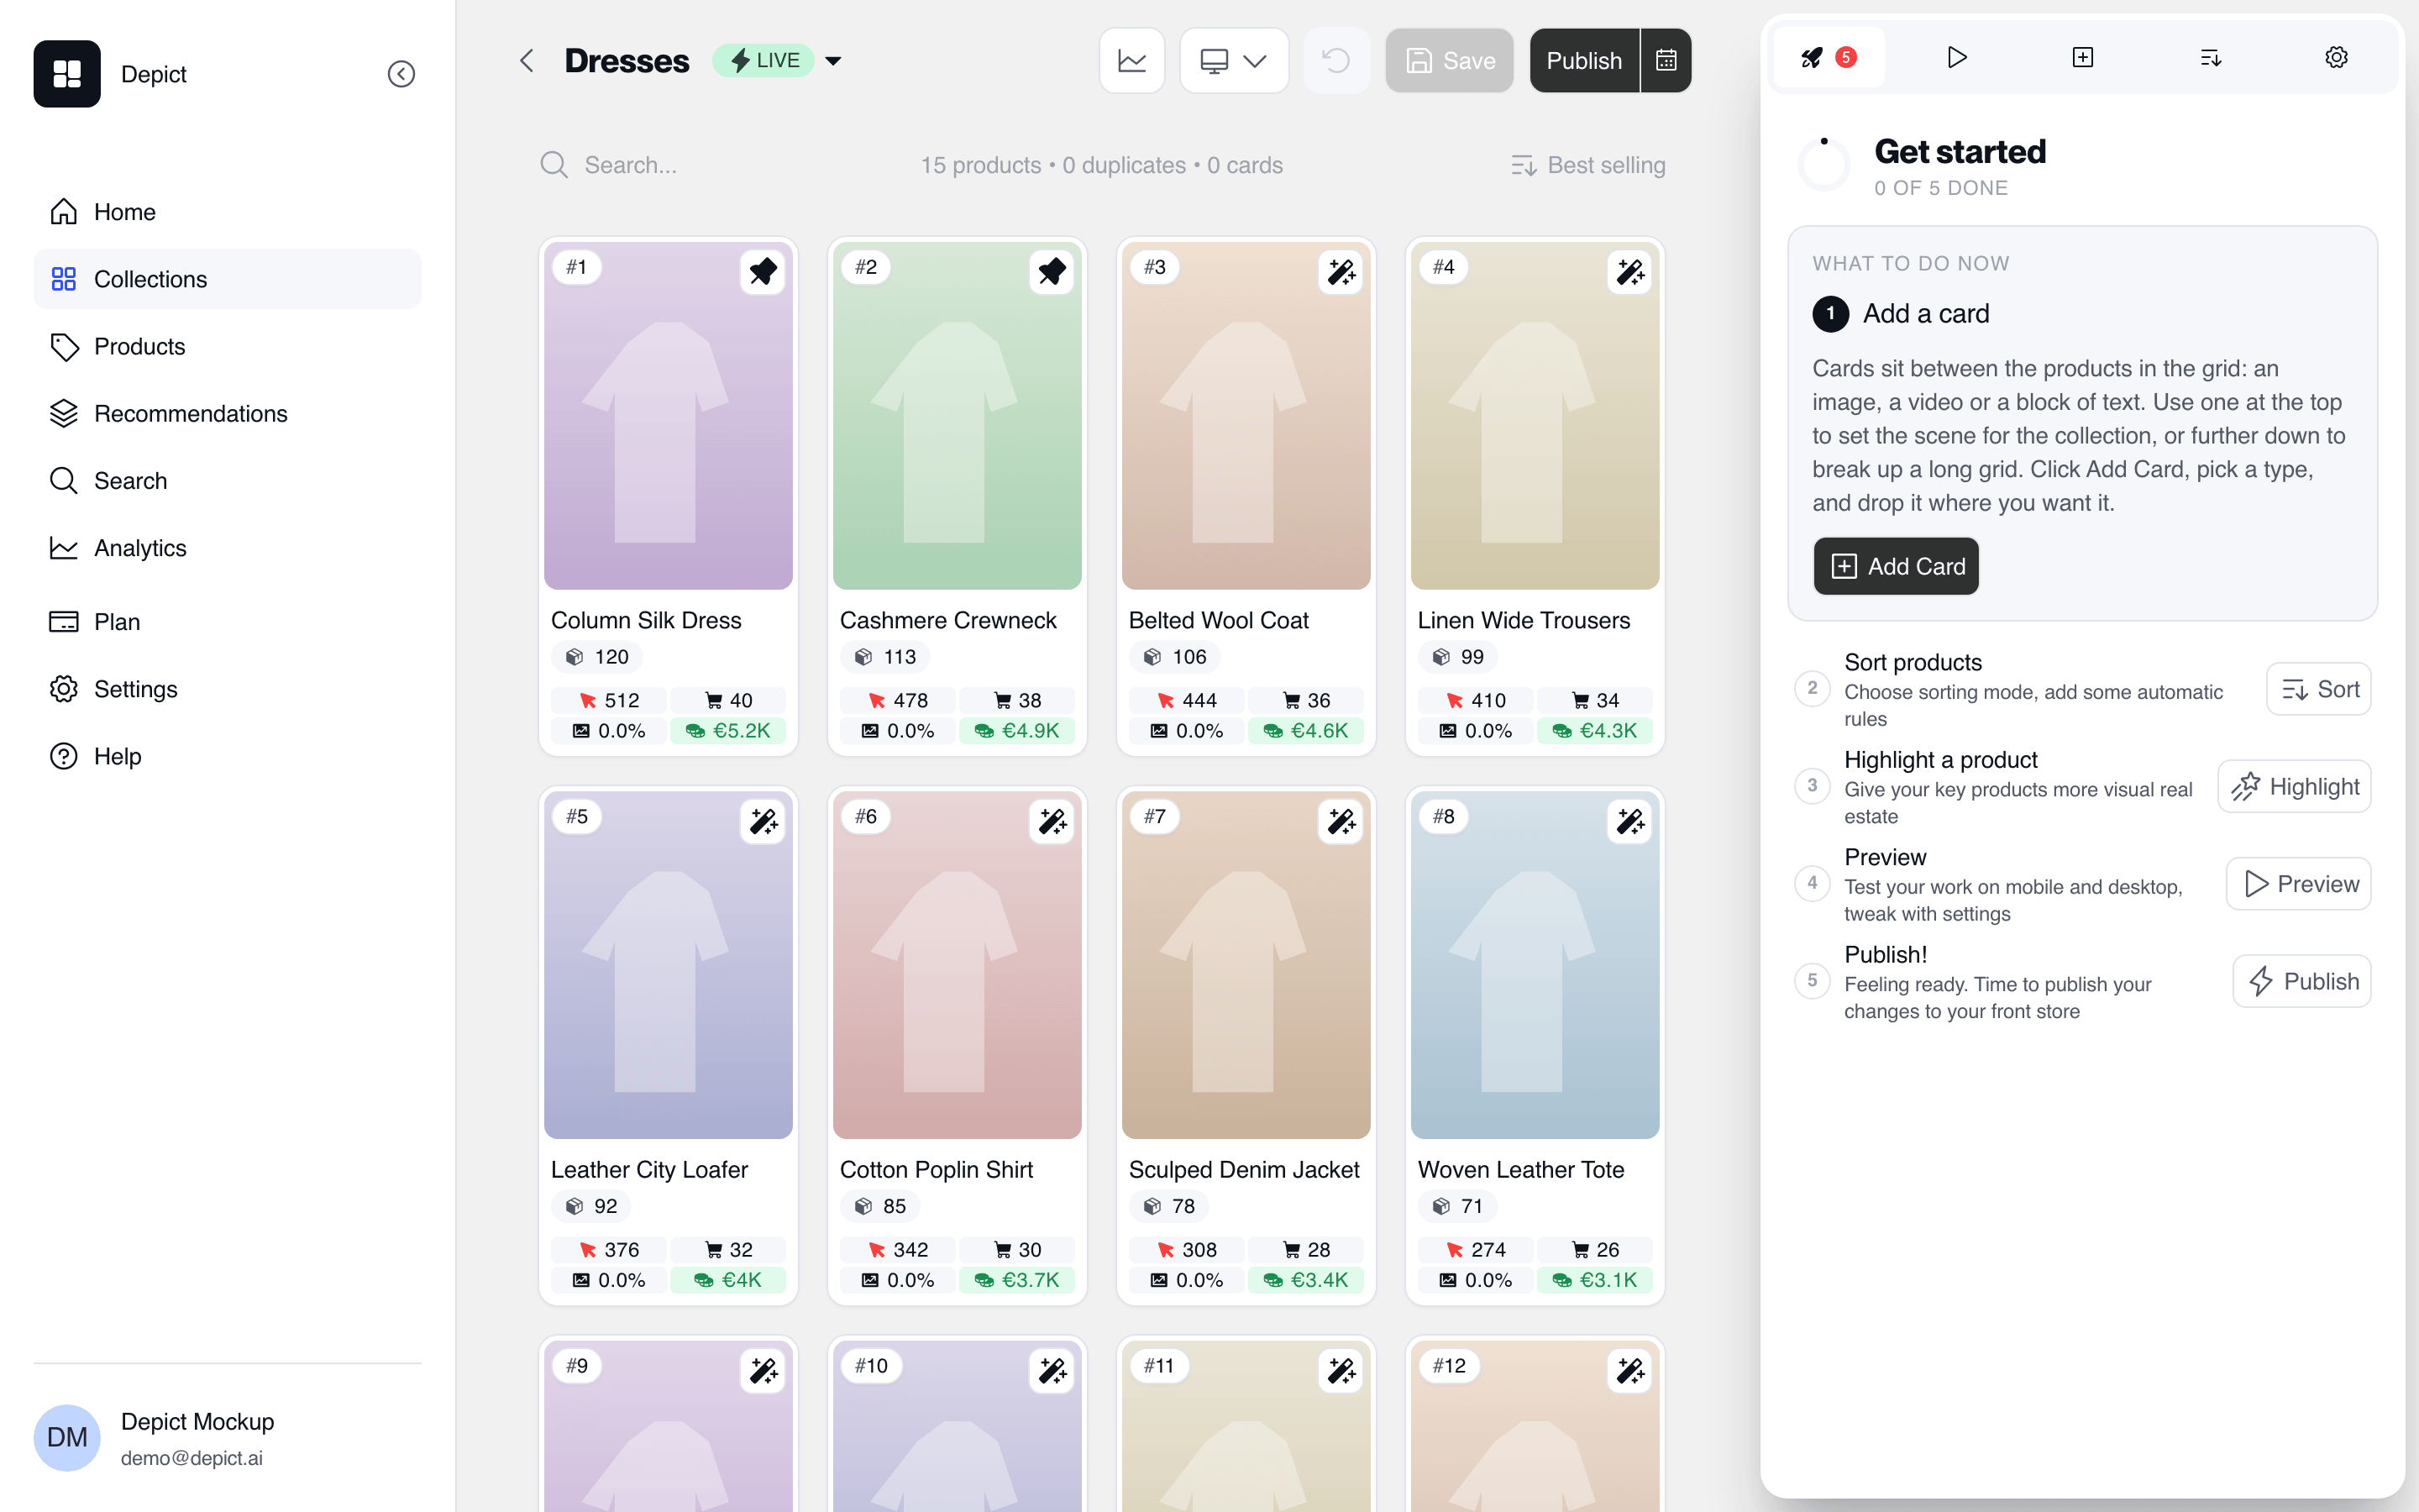
Task: Click the Linen Wide Trousers product image
Action: pyautogui.click(x=1535, y=416)
